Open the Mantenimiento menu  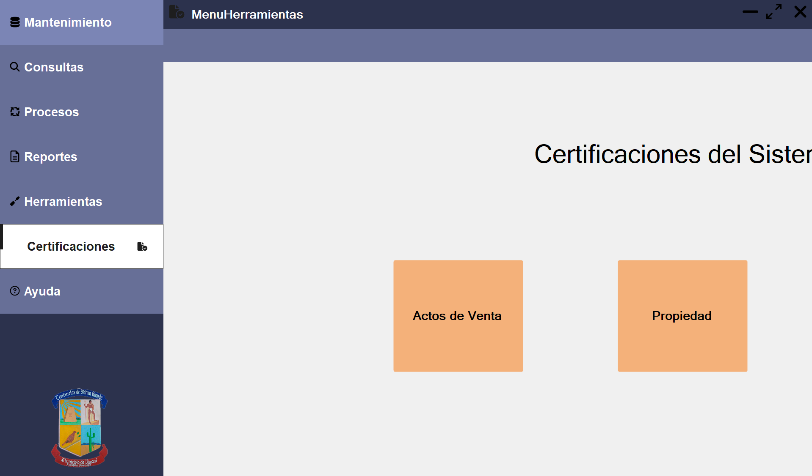tap(82, 22)
